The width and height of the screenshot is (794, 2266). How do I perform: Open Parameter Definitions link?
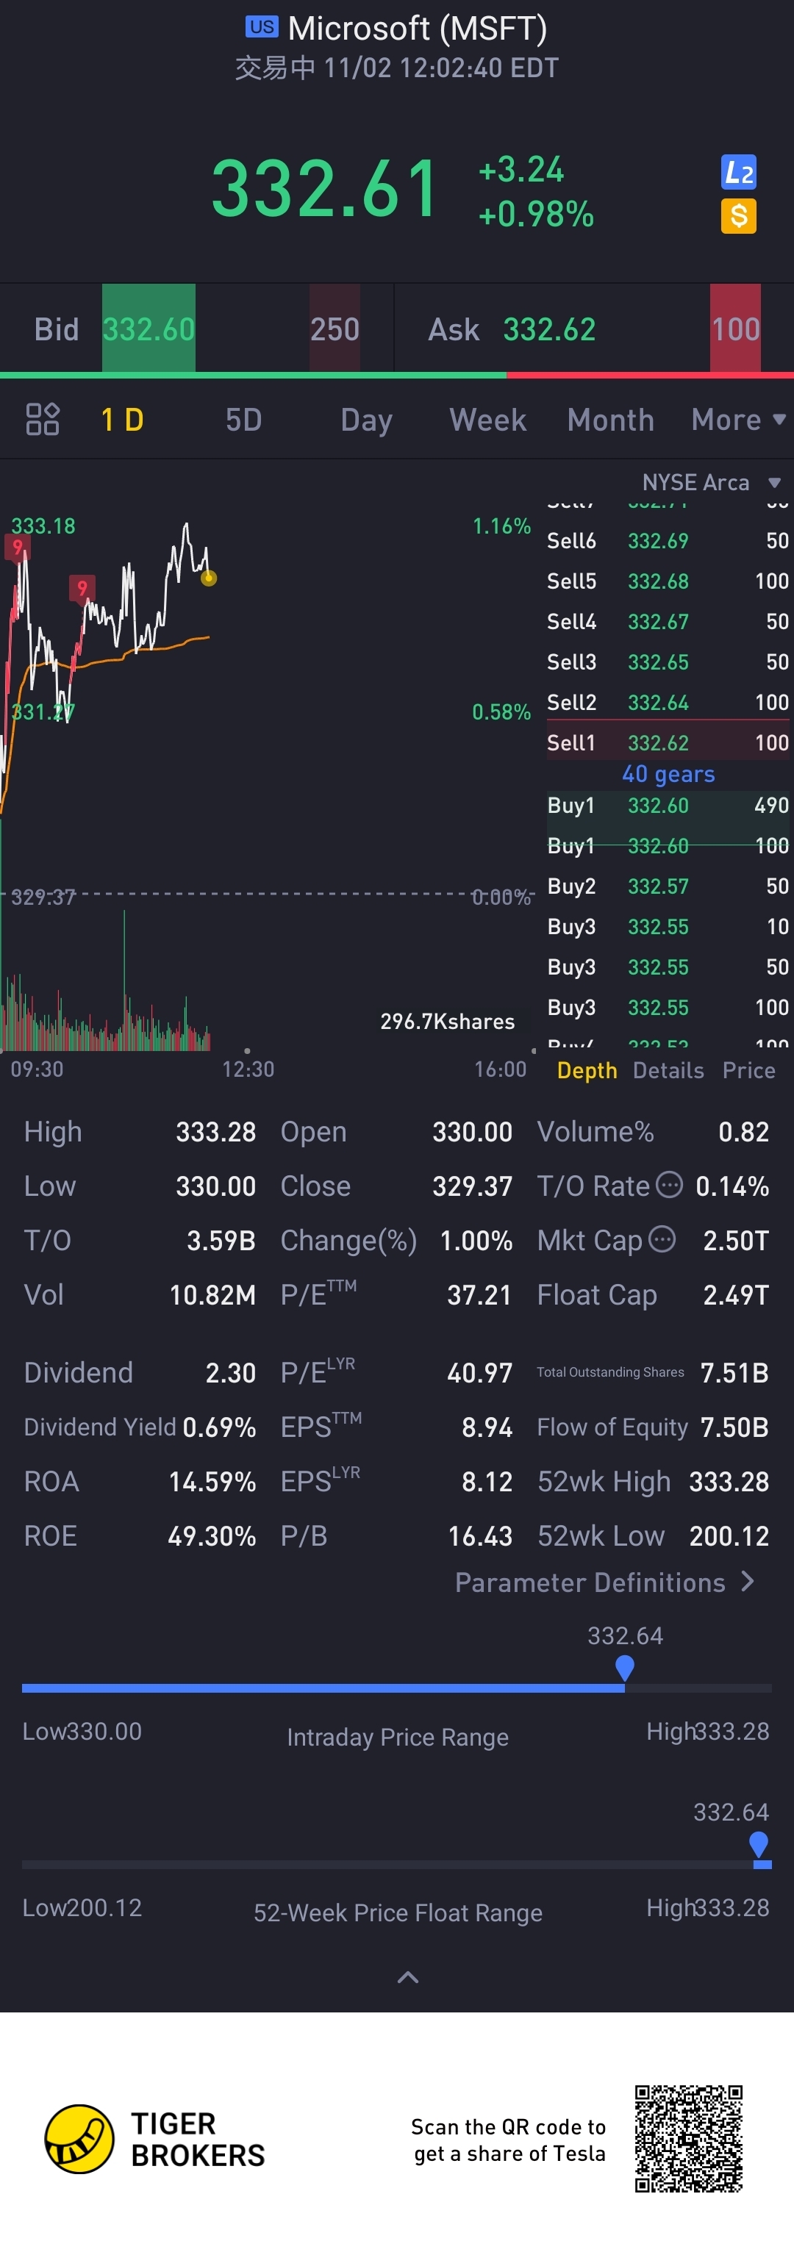[606, 1582]
